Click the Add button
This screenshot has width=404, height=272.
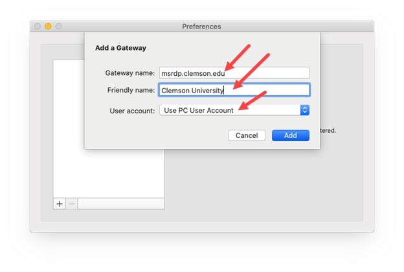coord(290,135)
